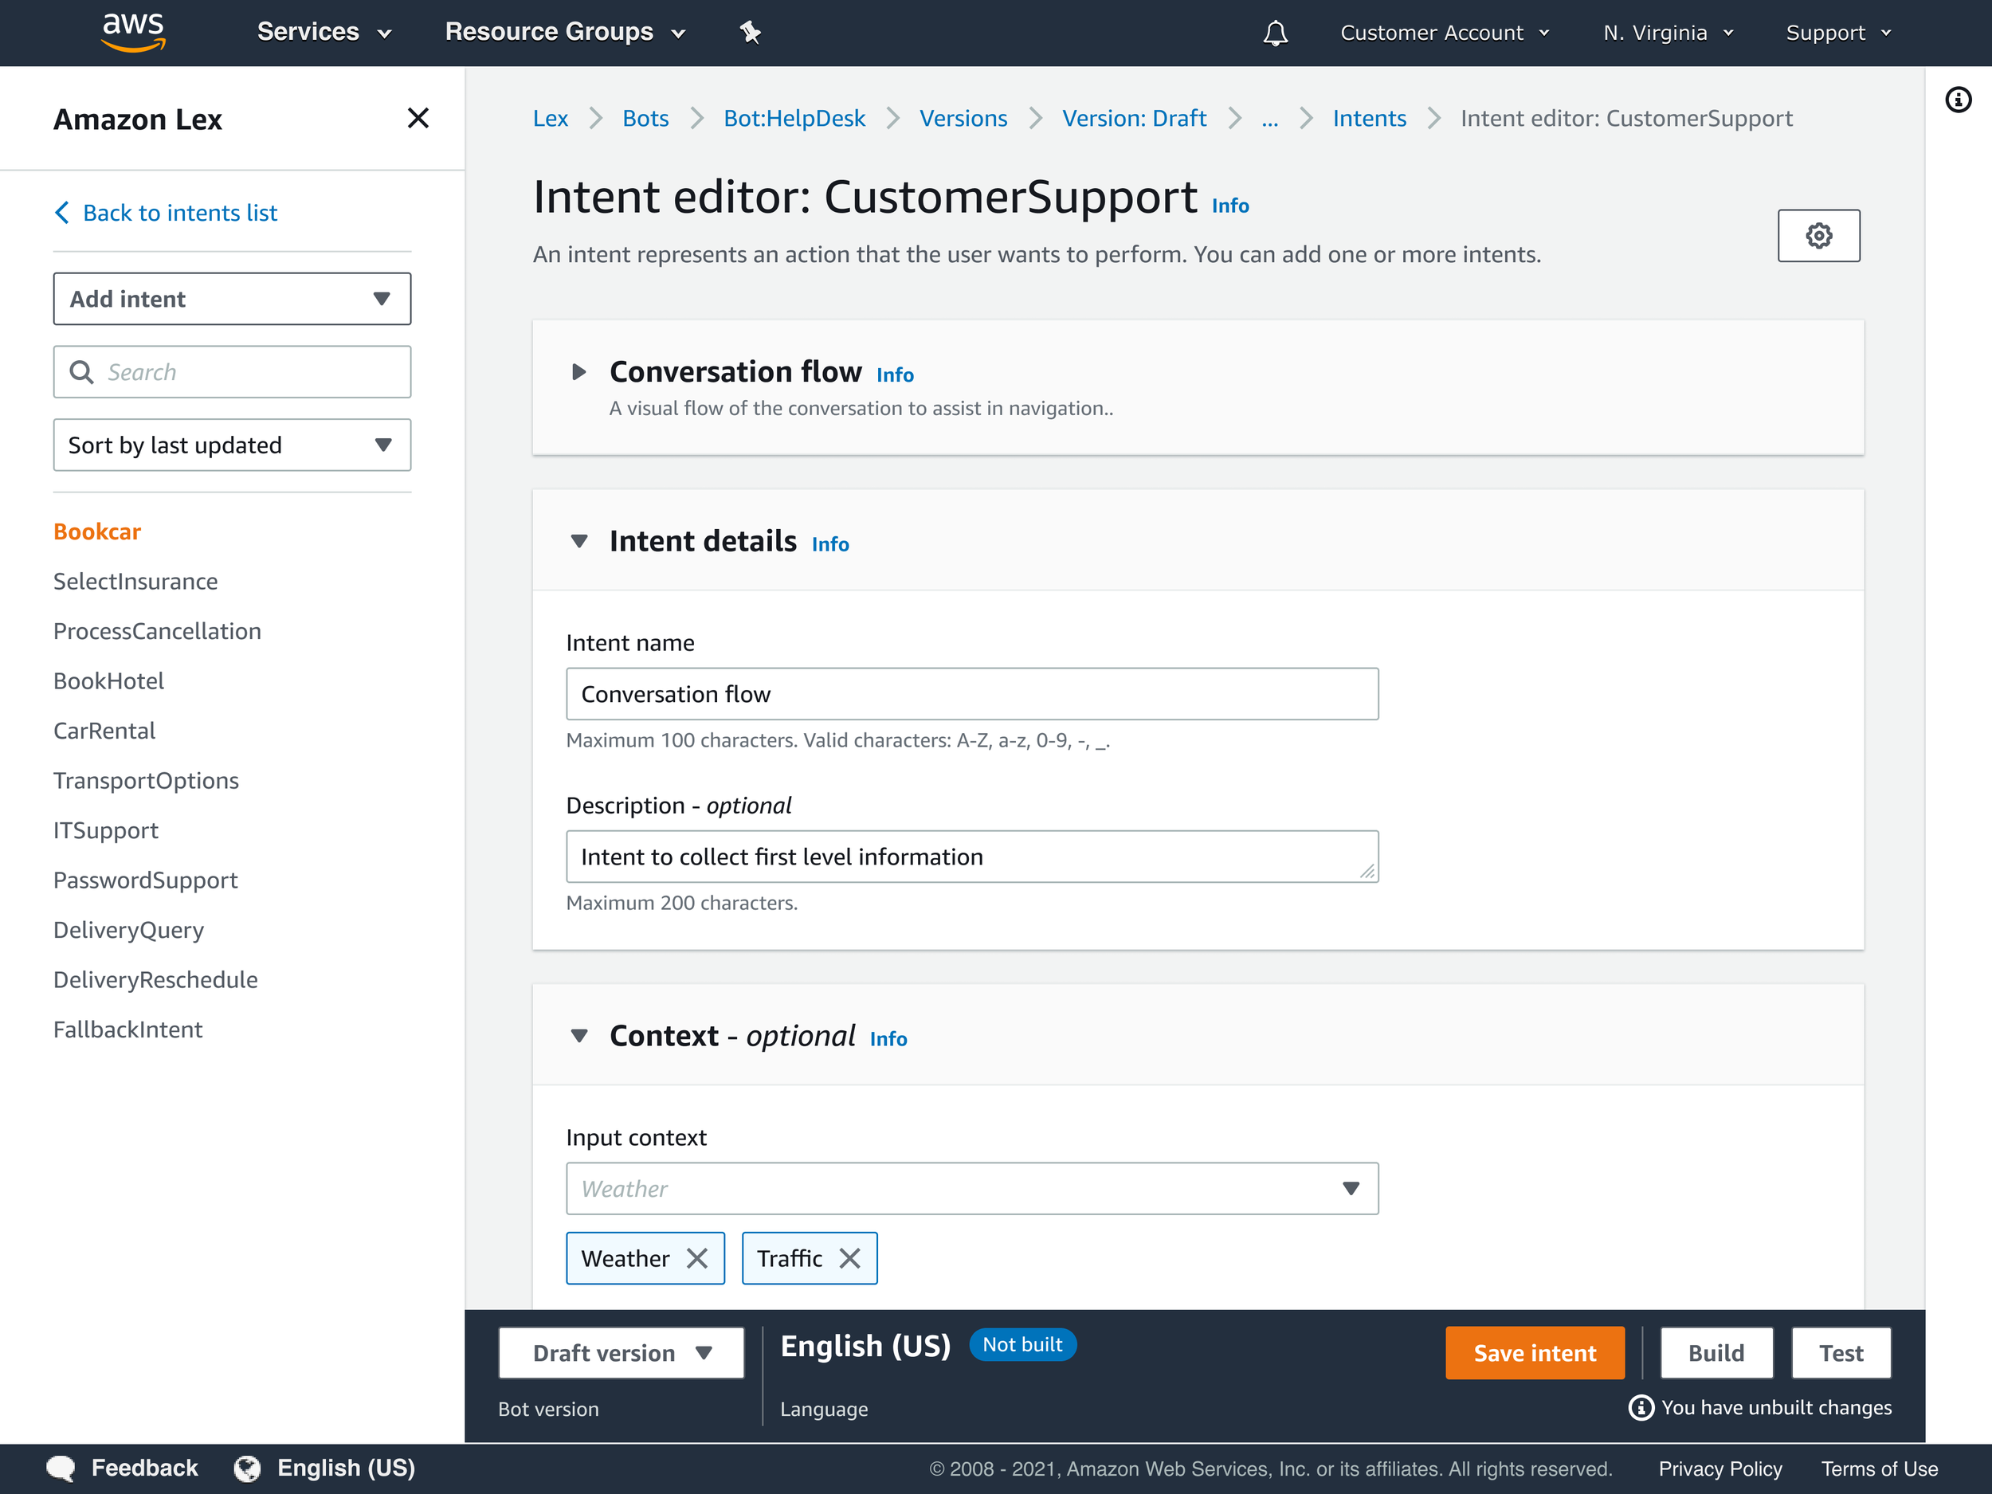Open the Add intent dropdown
This screenshot has height=1494, width=1992.
[x=233, y=299]
